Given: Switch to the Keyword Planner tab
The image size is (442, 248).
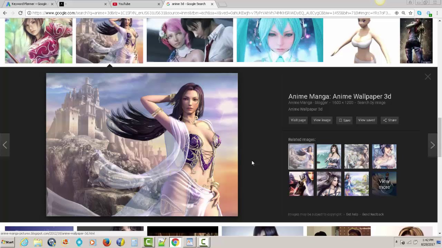Looking at the screenshot, I should pos(29,4).
